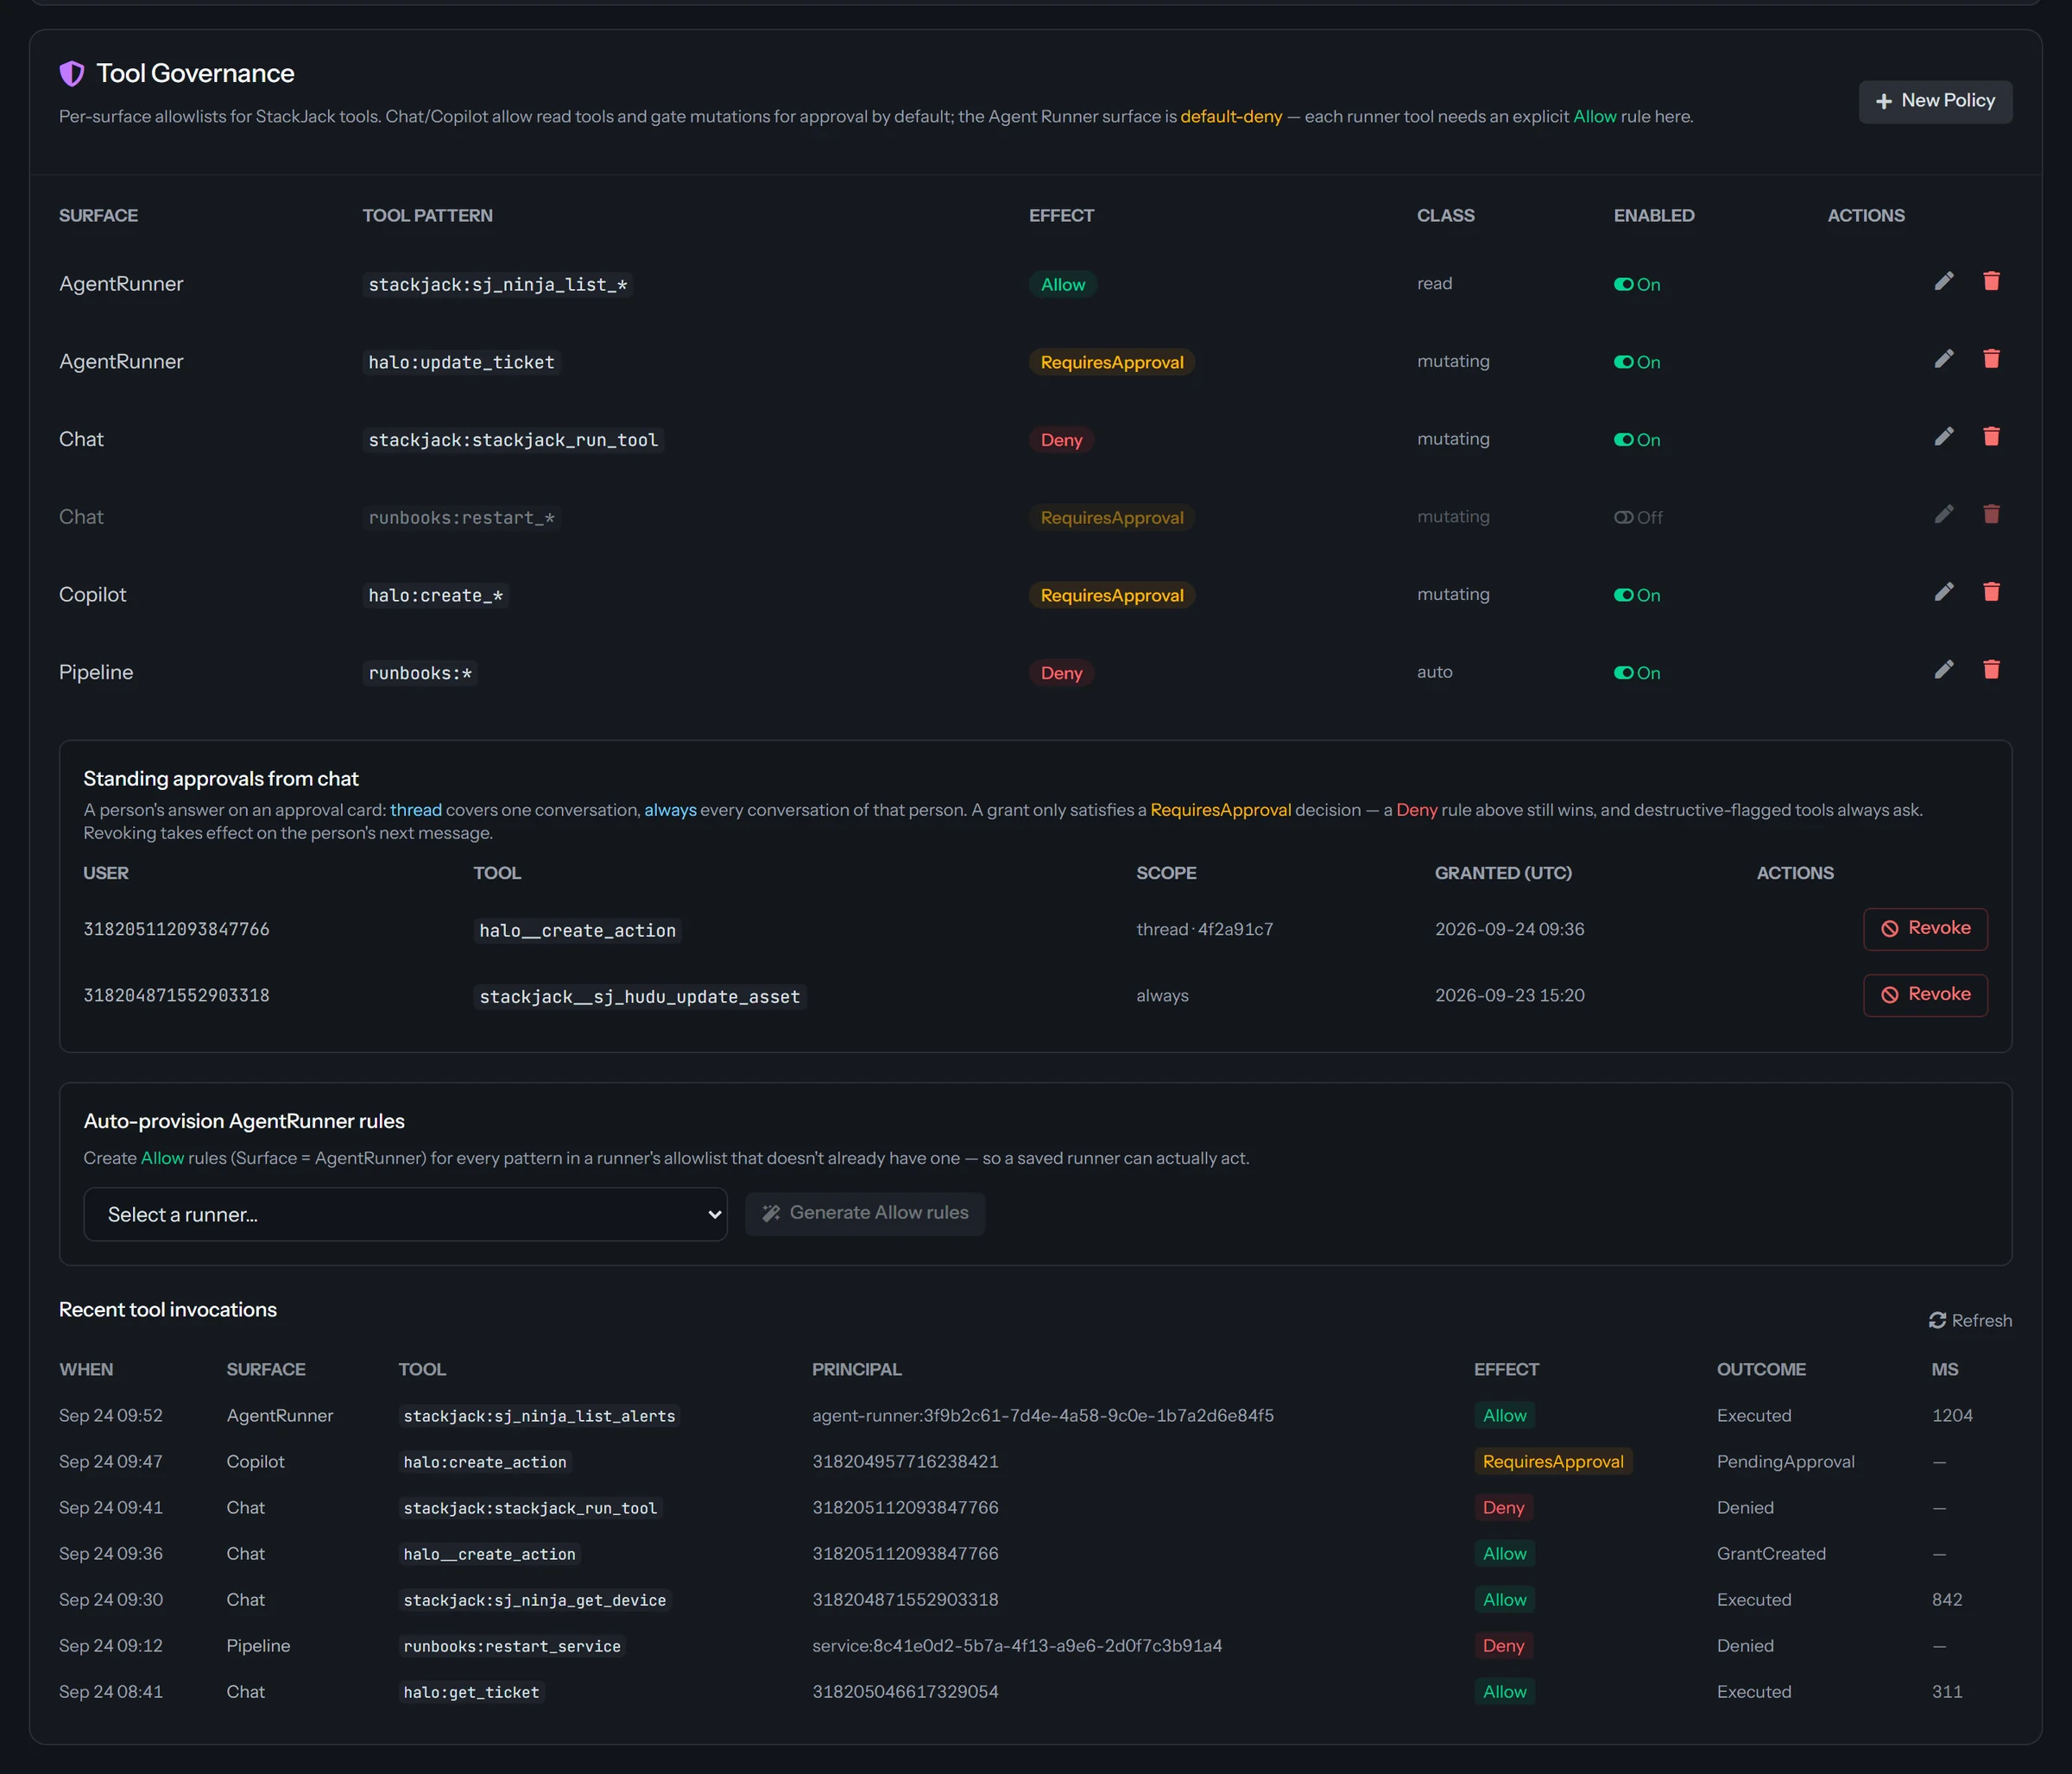Edit the stackjack:stackjack_run_tool policy
The height and width of the screenshot is (1774, 2072).
tap(1943, 437)
